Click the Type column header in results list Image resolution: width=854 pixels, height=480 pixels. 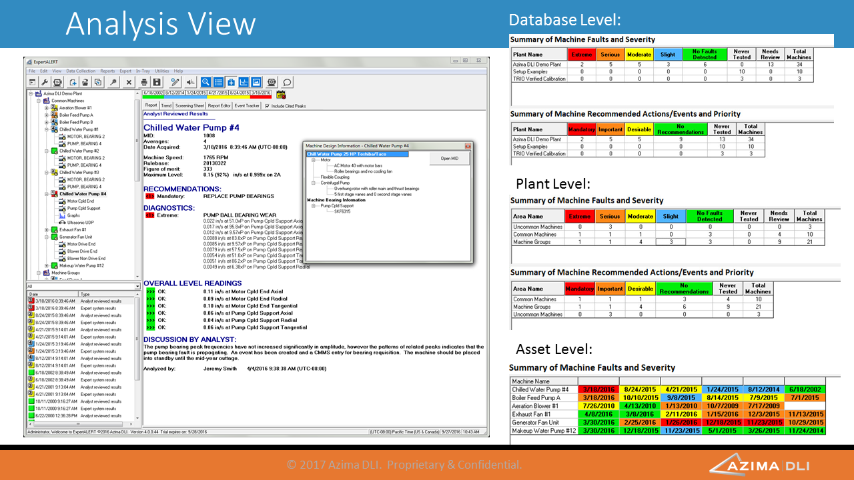[107, 294]
